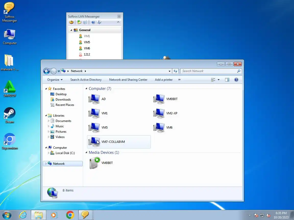Open the recent locations dropdown arrow
Viewport: 294px width, 220px height.
[x=59, y=71]
